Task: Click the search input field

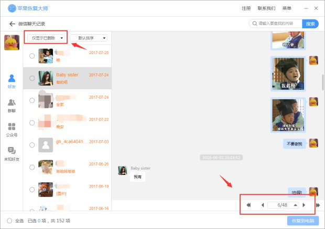Action: pyautogui.click(x=278, y=24)
